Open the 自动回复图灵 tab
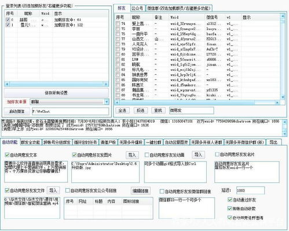 [176, 142]
